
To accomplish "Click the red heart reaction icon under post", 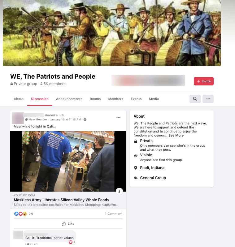I will 20,214.
